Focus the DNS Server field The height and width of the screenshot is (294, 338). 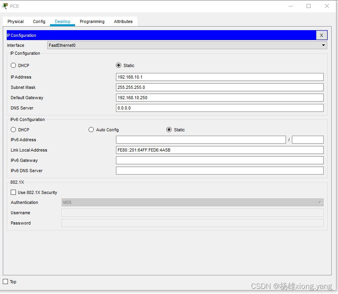[x=219, y=108]
